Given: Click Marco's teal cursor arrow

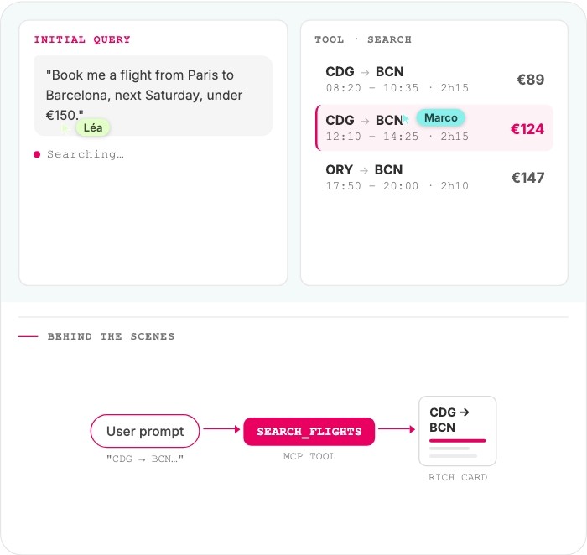Looking at the screenshot, I should (406, 119).
